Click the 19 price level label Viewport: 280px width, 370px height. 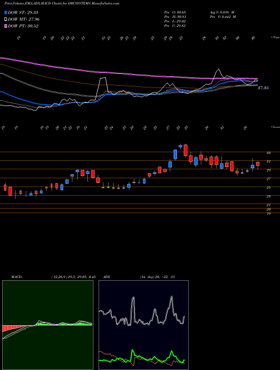[x=268, y=214]
